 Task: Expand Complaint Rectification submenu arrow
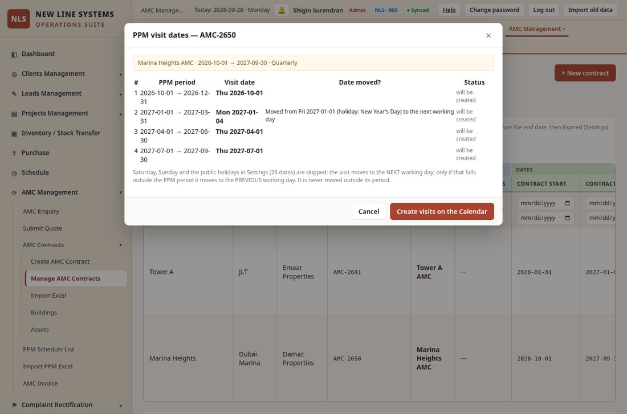coord(120,405)
